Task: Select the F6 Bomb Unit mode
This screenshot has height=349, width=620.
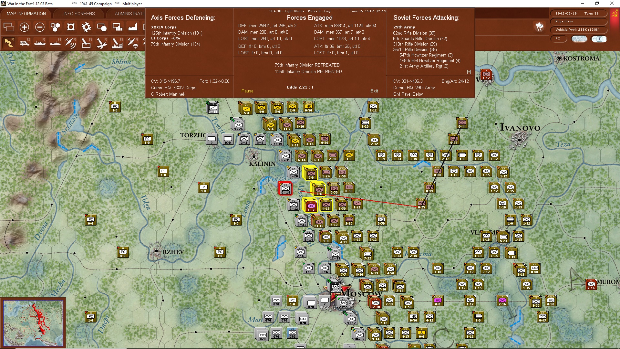Action: coord(86,43)
